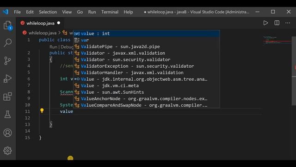Click the Visual Studio Code logo icon
This screenshot has height=167, width=296.
(6, 12)
